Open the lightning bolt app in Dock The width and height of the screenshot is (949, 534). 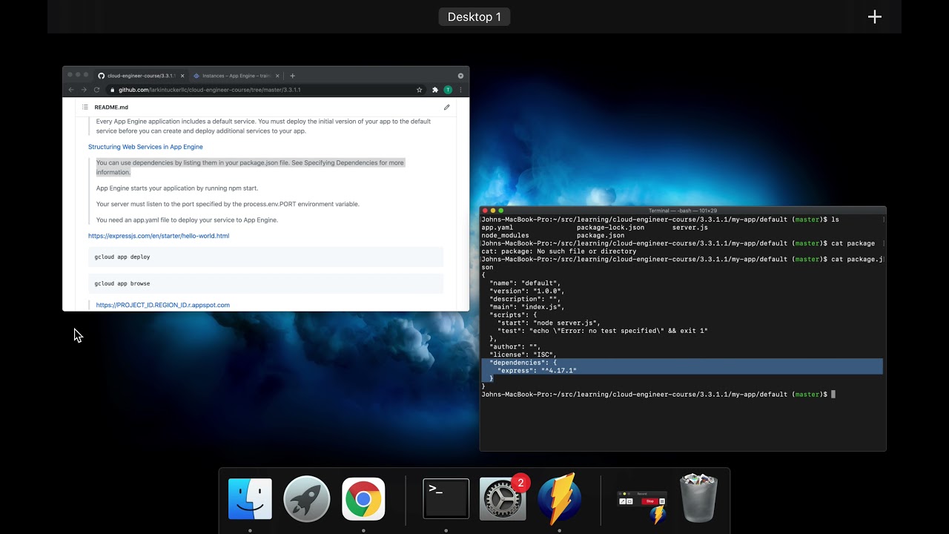point(560,498)
